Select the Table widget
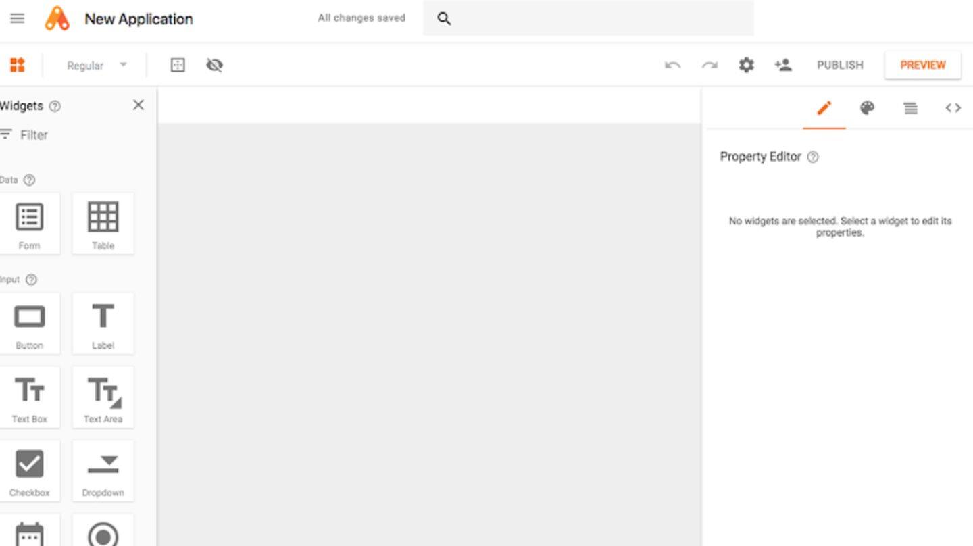 [x=103, y=224]
